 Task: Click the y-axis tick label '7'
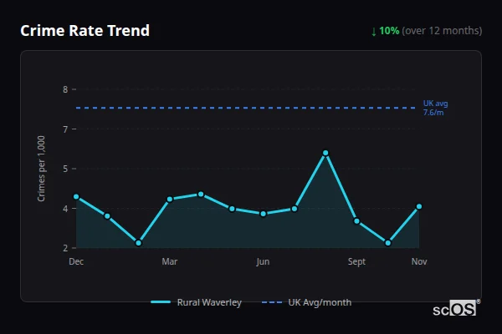[65, 129]
